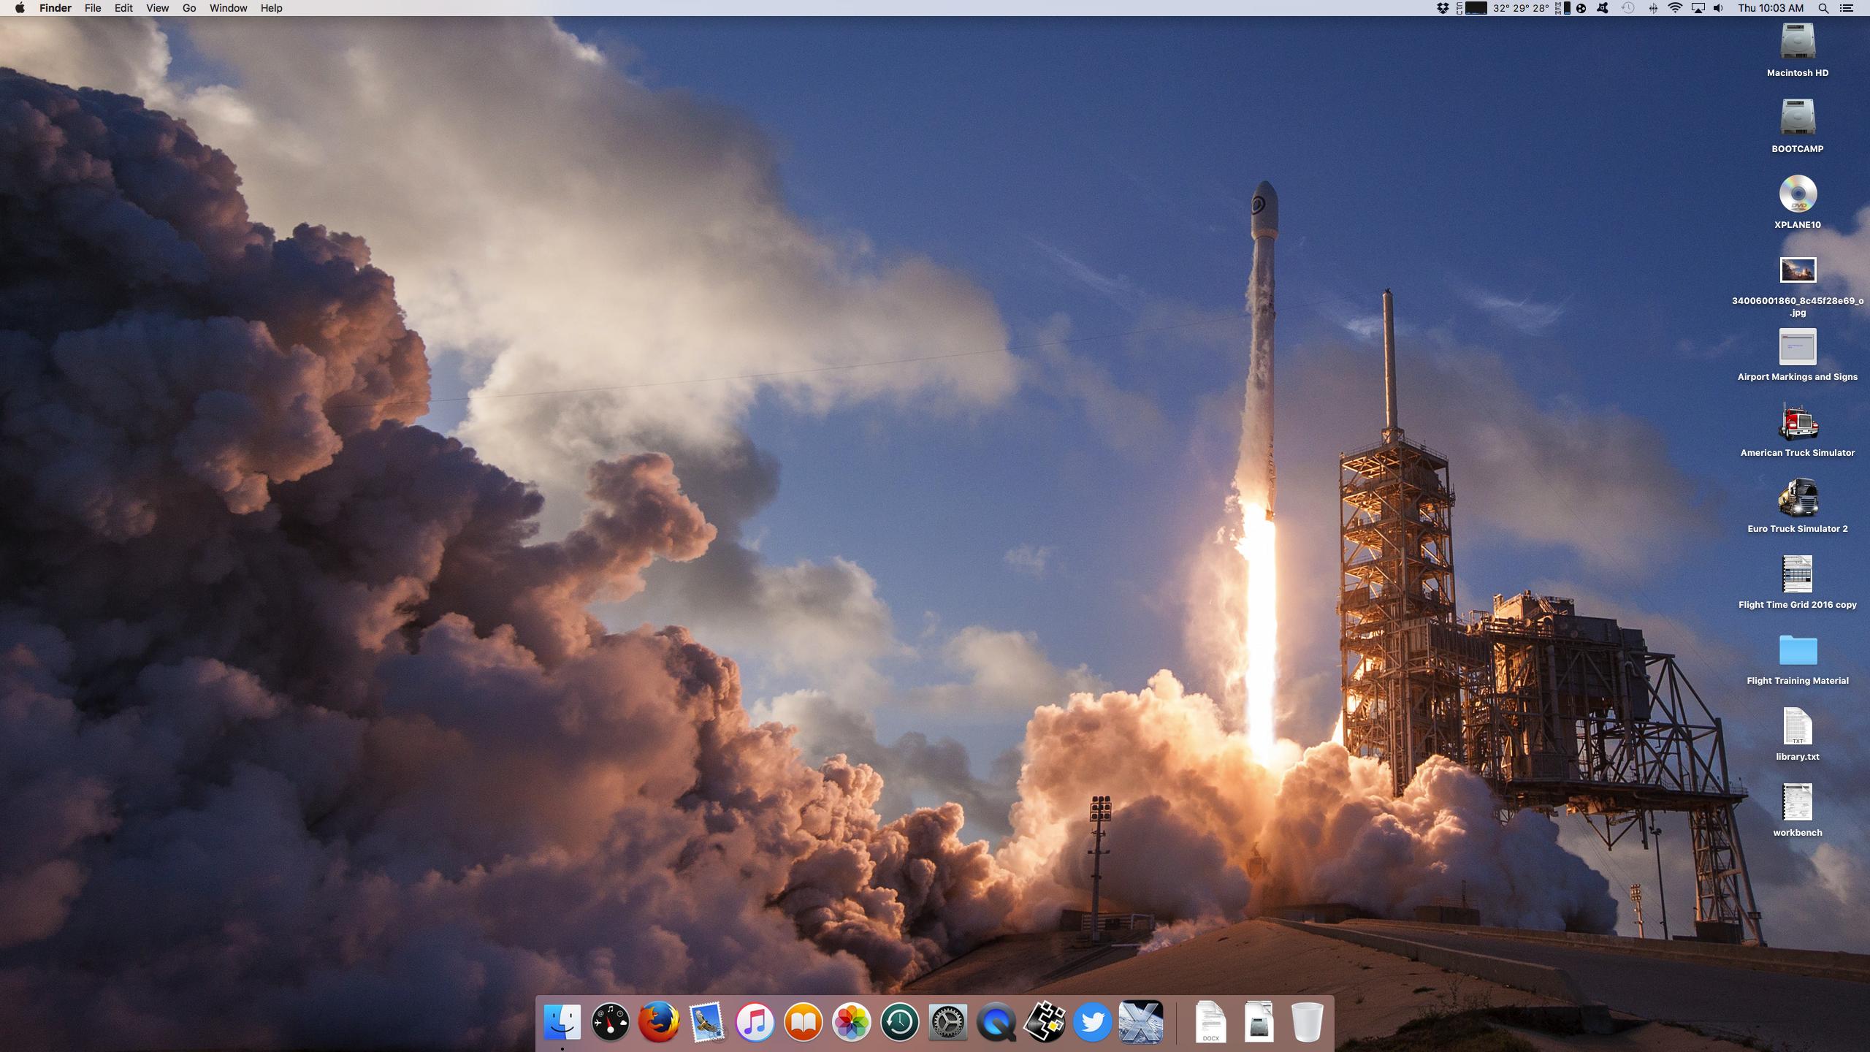The height and width of the screenshot is (1052, 1870).
Task: Open the volume control in menu bar
Action: click(1719, 8)
